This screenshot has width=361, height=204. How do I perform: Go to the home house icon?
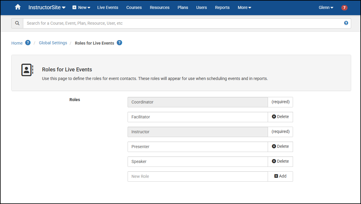18,7
